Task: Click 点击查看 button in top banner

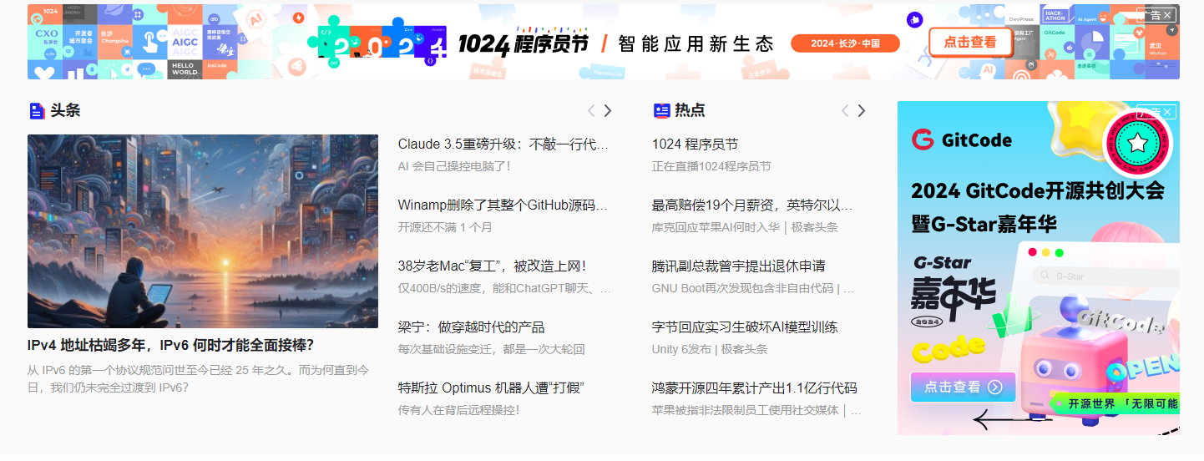Action: (970, 42)
